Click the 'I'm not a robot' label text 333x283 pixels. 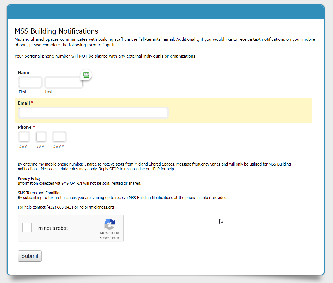point(52,228)
